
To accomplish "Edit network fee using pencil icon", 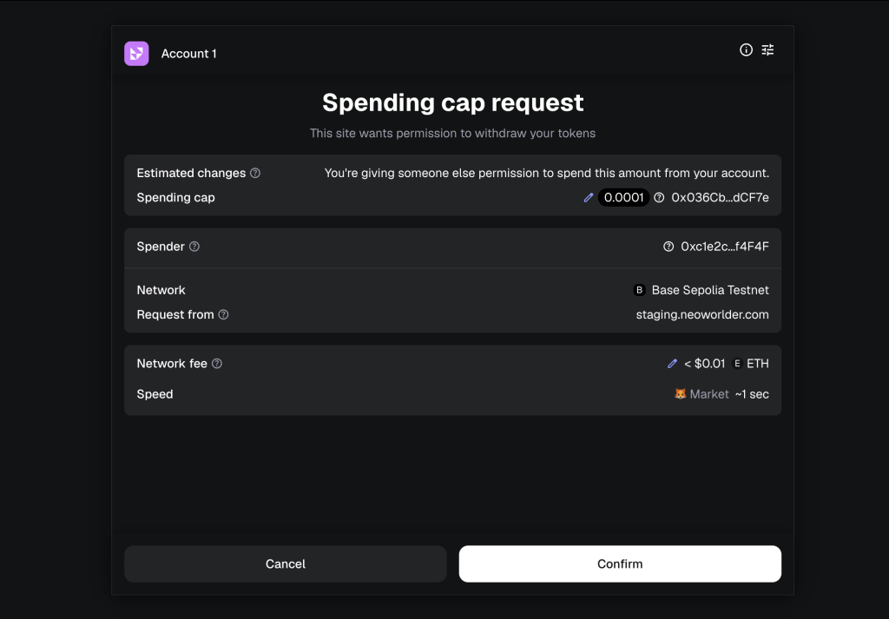I will [672, 364].
